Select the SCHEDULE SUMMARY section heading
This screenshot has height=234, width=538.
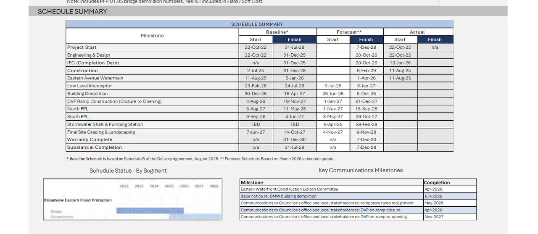(72, 11)
